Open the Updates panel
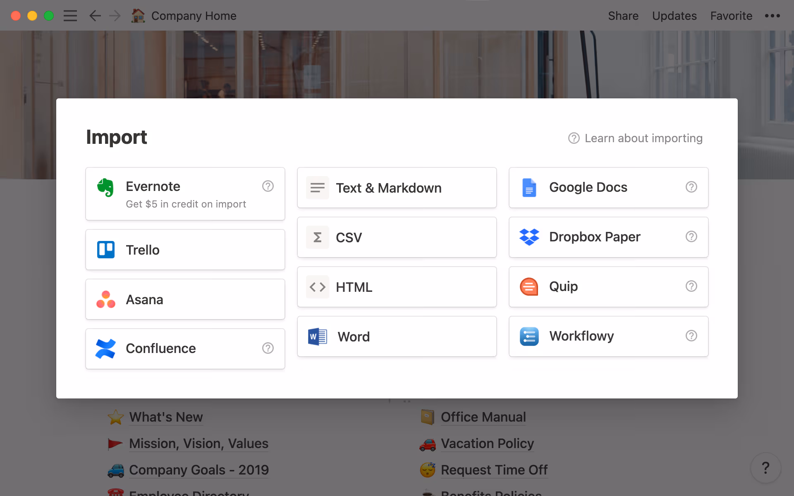Viewport: 794px width, 496px height. tap(674, 16)
